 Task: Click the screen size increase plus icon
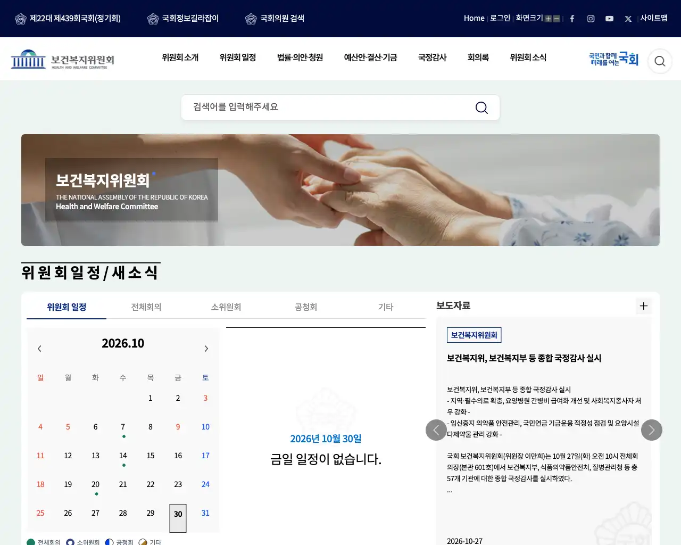pos(548,19)
